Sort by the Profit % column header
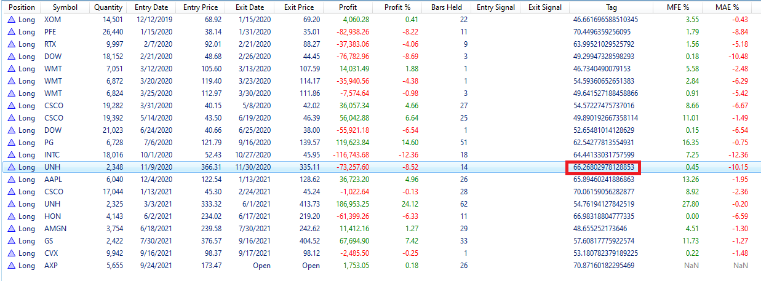 coord(397,7)
